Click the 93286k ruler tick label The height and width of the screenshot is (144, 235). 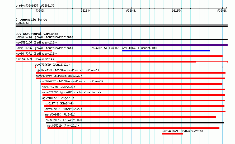(x=222, y=11)
